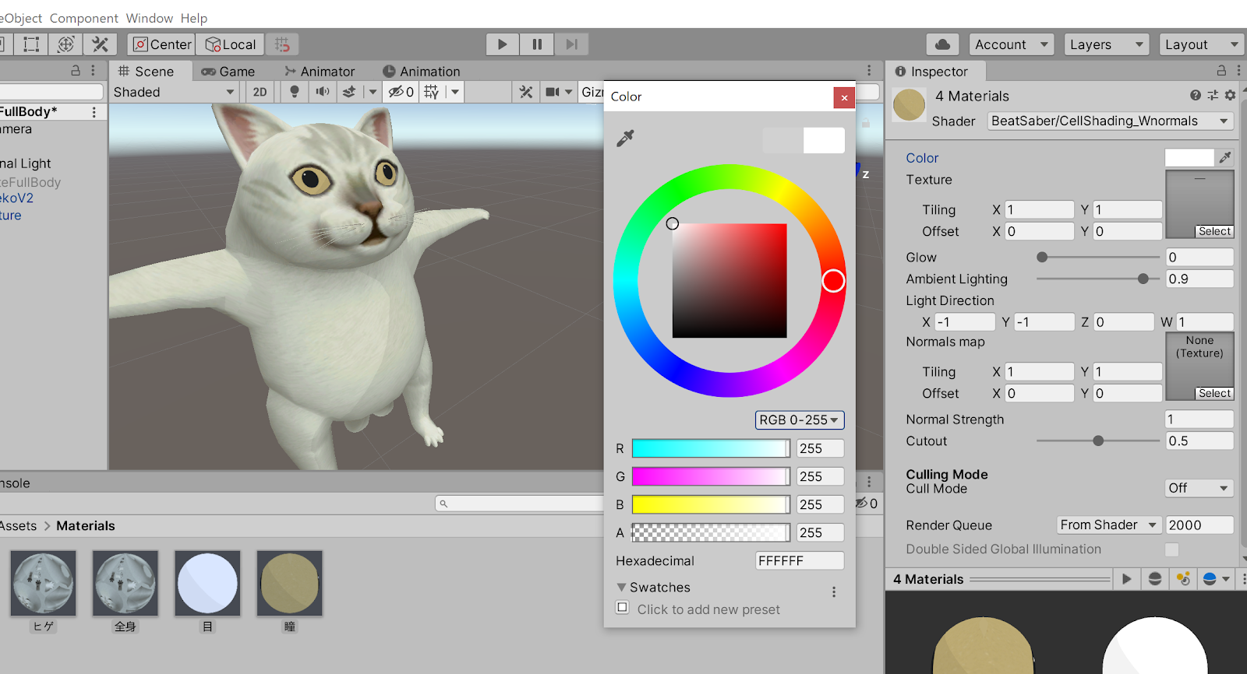Select a texture for Normals map
This screenshot has width=1247, height=674.
coord(1214,393)
